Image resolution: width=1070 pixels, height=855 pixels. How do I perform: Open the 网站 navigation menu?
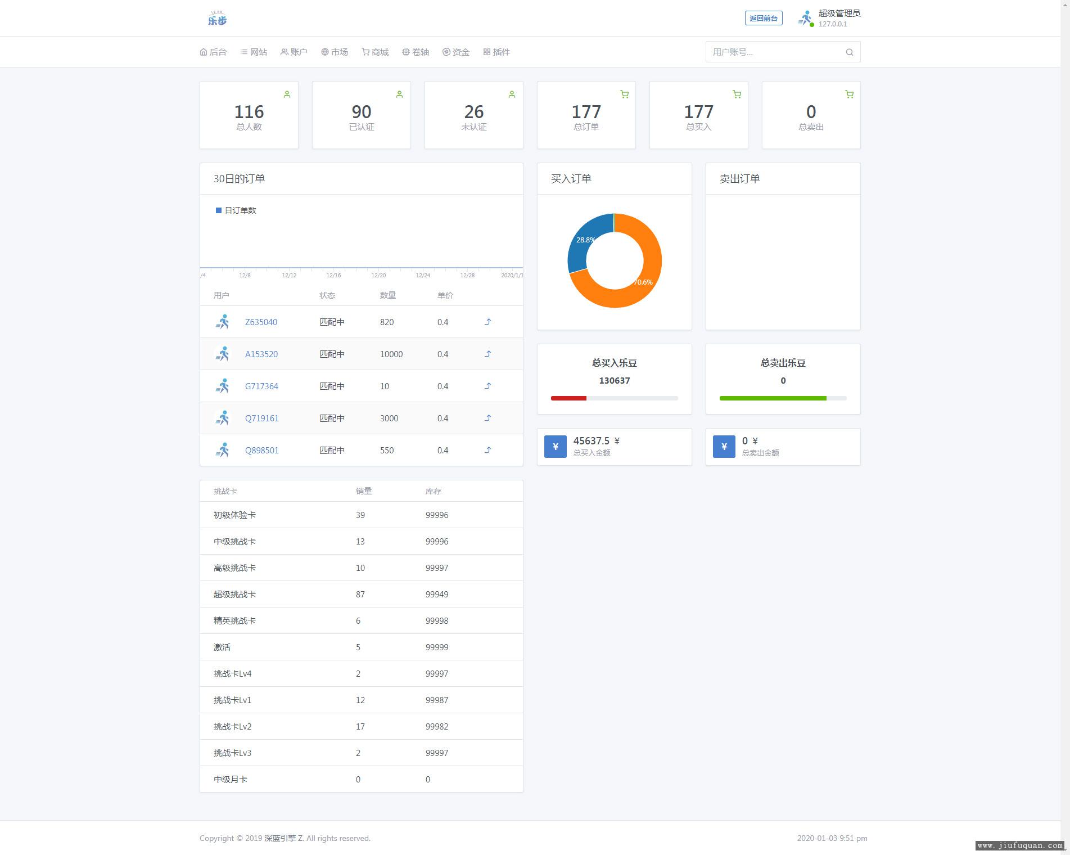pyautogui.click(x=254, y=52)
